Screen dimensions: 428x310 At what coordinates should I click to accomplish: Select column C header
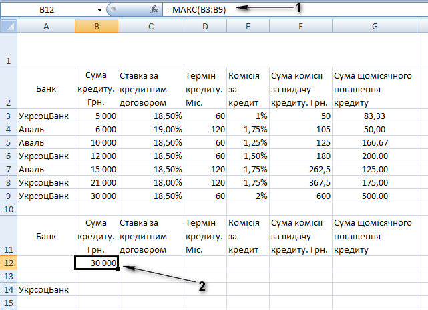click(x=151, y=27)
